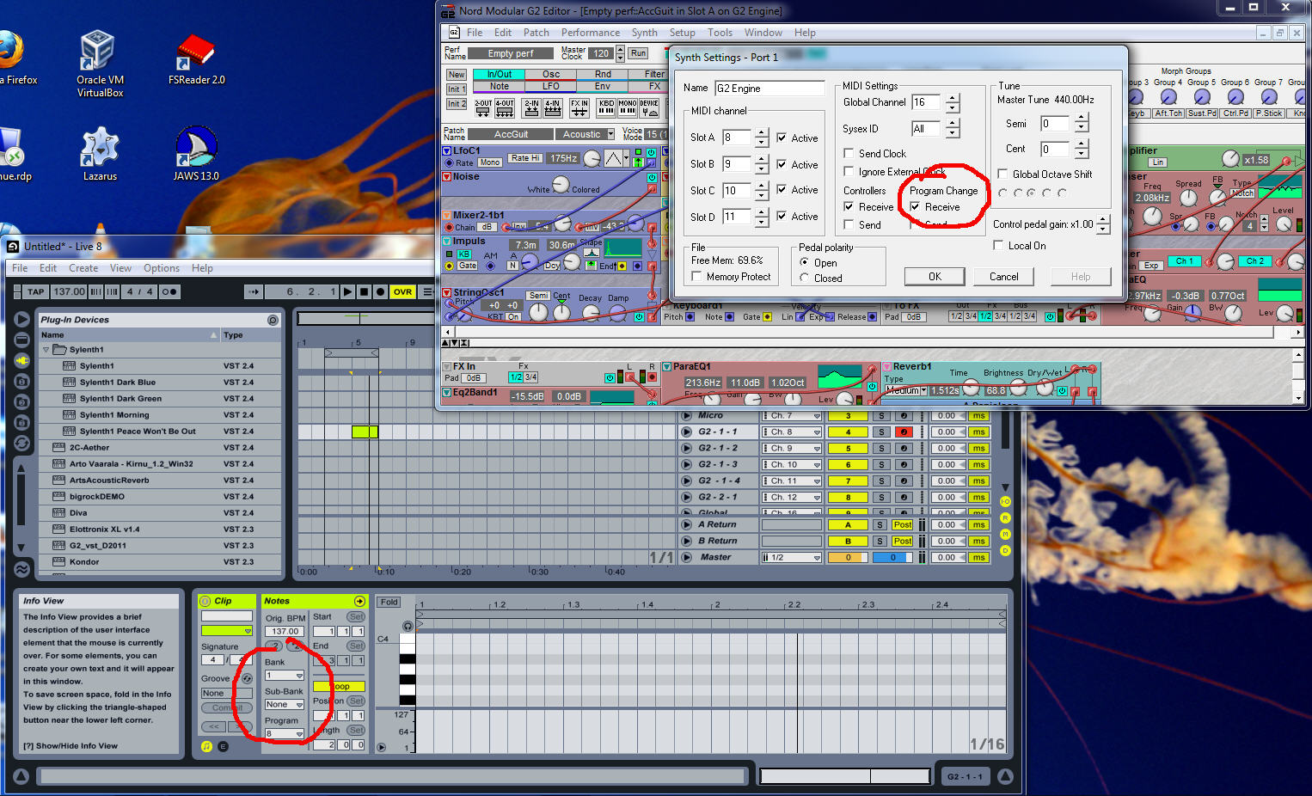The image size is (1312, 796).
Task: Click OK in Synth Settings dialog
Action: 935,277
